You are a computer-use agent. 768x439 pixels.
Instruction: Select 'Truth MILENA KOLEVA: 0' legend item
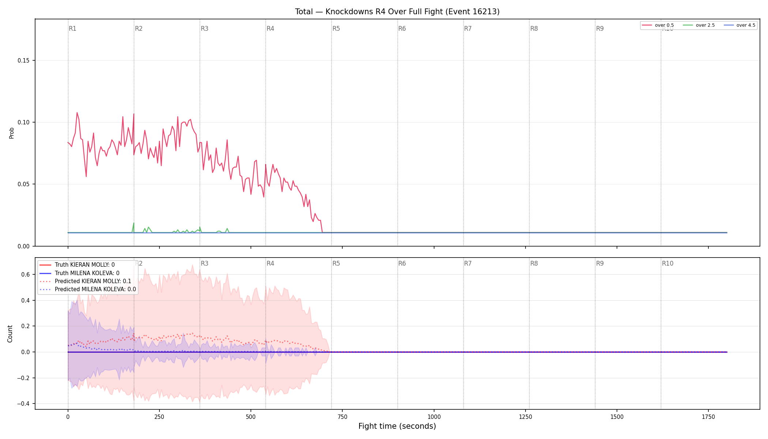(x=79, y=273)
